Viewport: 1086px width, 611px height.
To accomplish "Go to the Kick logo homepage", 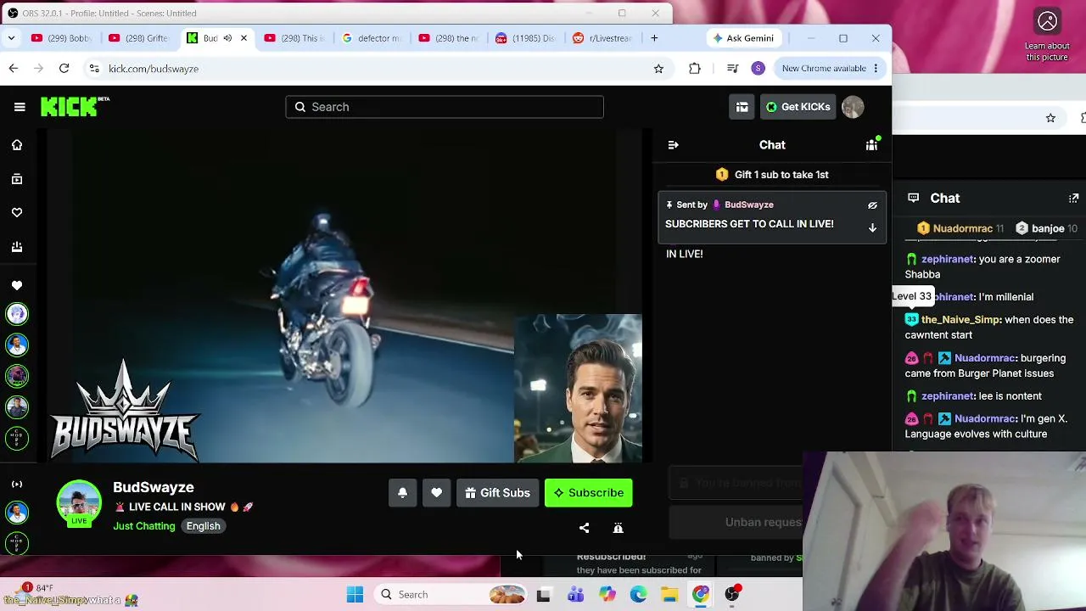I will 75,106.
